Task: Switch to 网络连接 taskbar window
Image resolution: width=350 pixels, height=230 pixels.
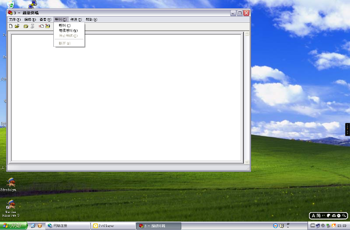Action: (68, 226)
